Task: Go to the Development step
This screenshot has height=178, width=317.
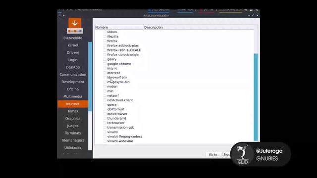Action: (73, 82)
